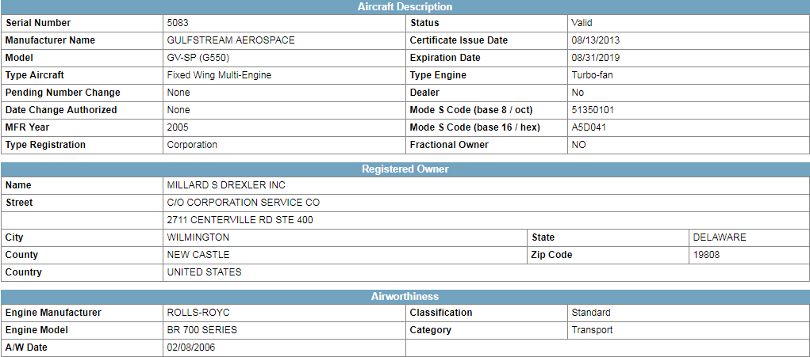The image size is (810, 357).
Task: Click the Airworthiness section header
Action: click(405, 297)
